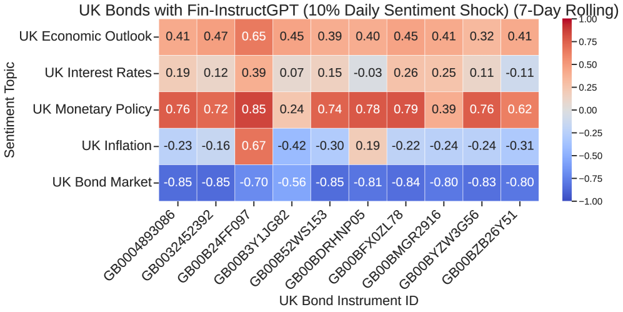The width and height of the screenshot is (623, 312).
Task: Click the Sentiment Topic axis title
Action: pos(10,109)
